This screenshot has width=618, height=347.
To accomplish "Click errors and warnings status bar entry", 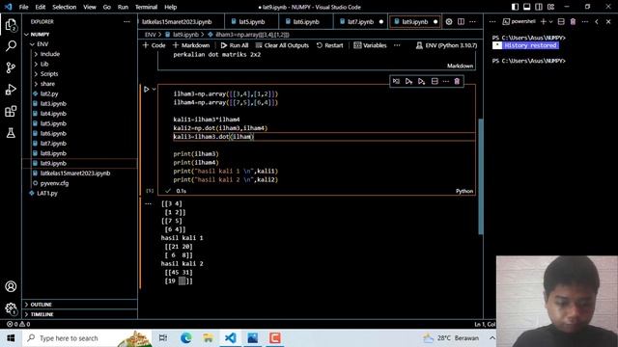I will coord(18,324).
